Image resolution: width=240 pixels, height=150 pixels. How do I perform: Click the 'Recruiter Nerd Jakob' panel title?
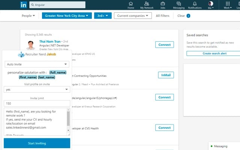[x=40, y=54]
